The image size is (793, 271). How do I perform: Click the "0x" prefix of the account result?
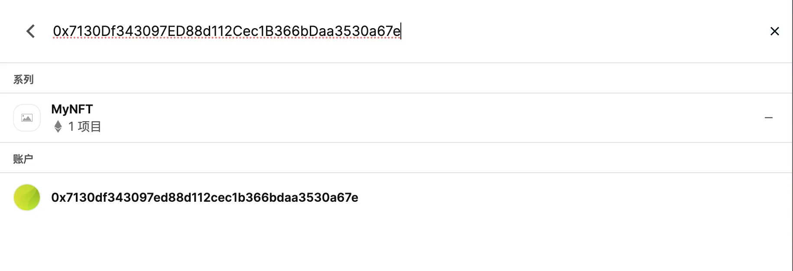58,197
